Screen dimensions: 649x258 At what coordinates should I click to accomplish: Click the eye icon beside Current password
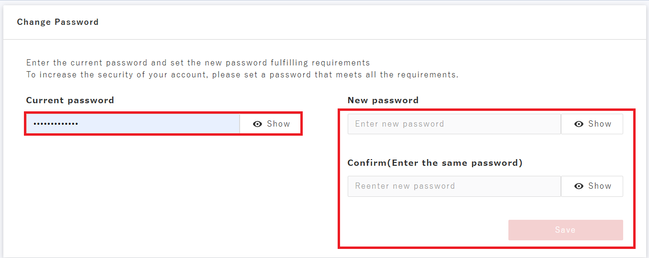point(258,124)
